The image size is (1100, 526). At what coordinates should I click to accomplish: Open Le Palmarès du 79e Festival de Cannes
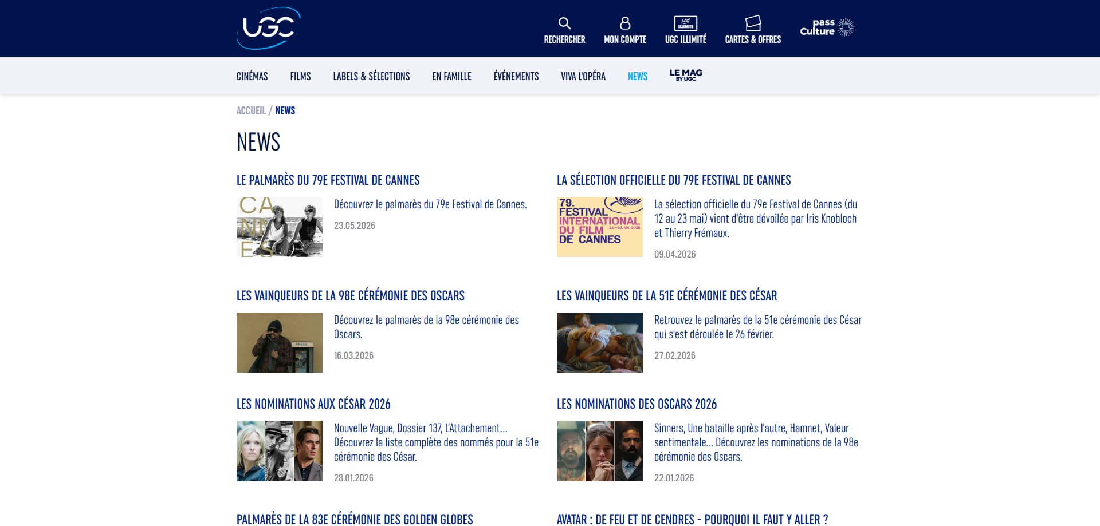[328, 180]
